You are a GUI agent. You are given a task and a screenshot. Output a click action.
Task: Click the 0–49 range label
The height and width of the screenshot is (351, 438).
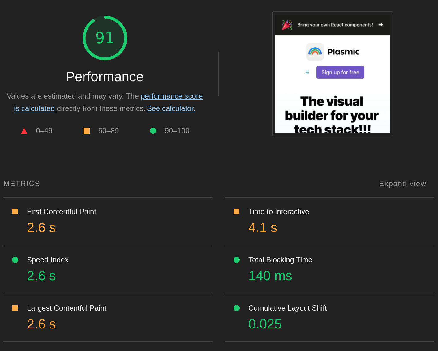pos(44,131)
